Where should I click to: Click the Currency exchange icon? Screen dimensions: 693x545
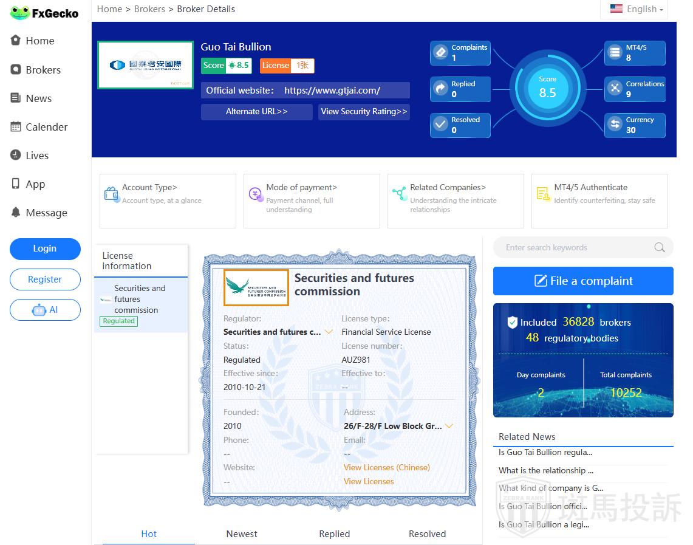point(615,125)
